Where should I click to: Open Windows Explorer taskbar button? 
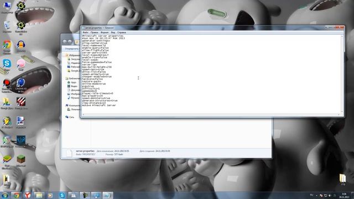(x=39, y=195)
